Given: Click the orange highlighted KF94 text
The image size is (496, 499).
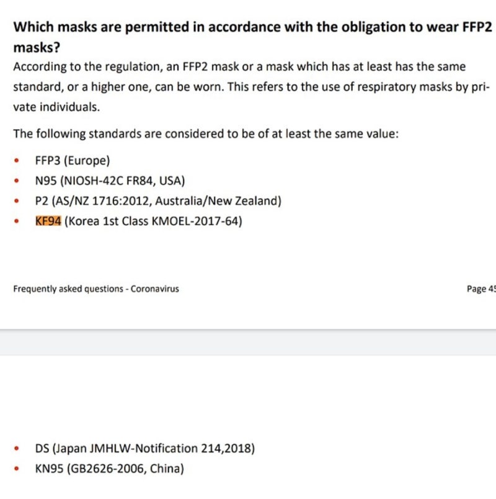Looking at the screenshot, I should click(x=48, y=221).
